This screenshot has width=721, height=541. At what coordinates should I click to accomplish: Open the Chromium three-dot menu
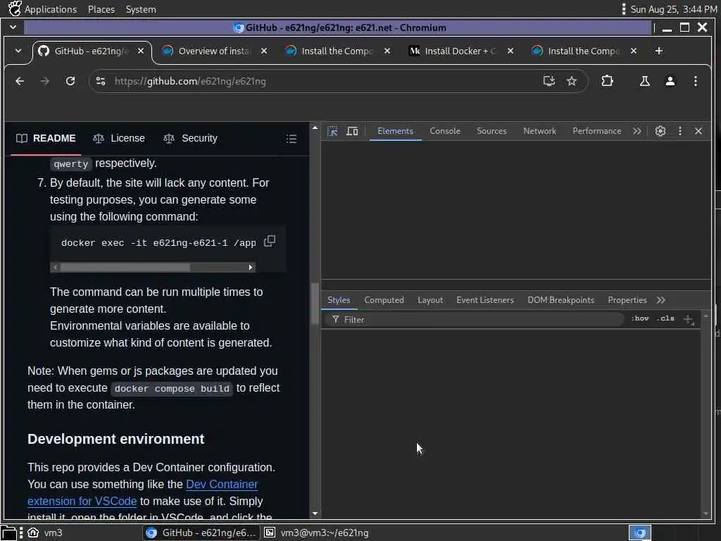point(695,82)
